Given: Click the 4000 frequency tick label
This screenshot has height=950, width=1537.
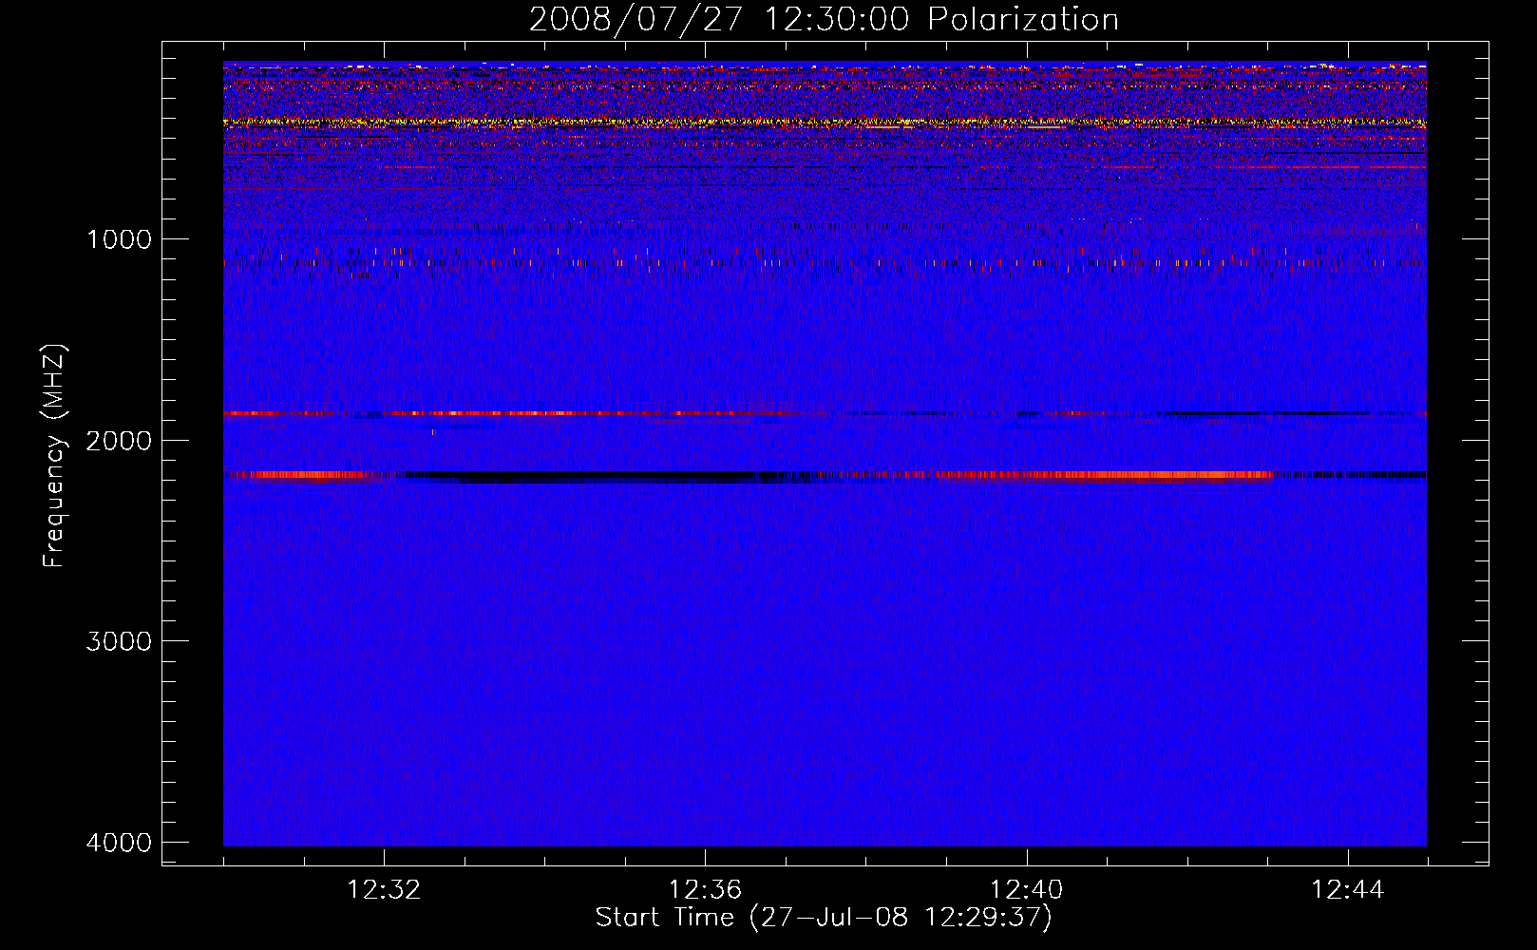Looking at the screenshot, I should tap(119, 843).
